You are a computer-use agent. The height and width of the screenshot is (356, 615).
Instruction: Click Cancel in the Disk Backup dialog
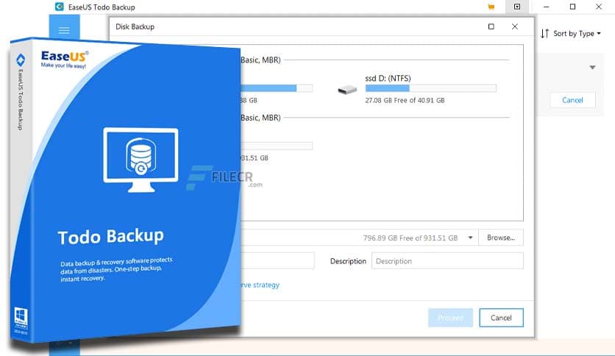(501, 318)
